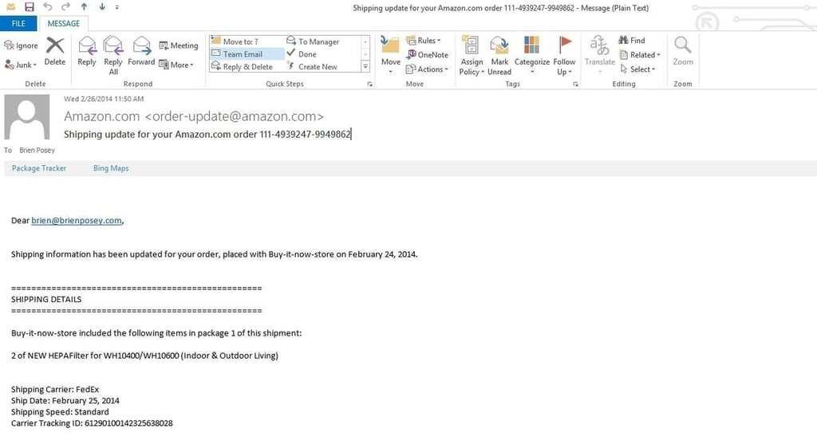
Task: Click the received date Wed 2/26/2014
Action: point(104,99)
